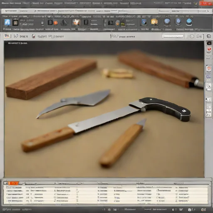This screenshot has height=213, width=213.
Task: Click the small green icon in the ribbon
Action: (123, 25)
